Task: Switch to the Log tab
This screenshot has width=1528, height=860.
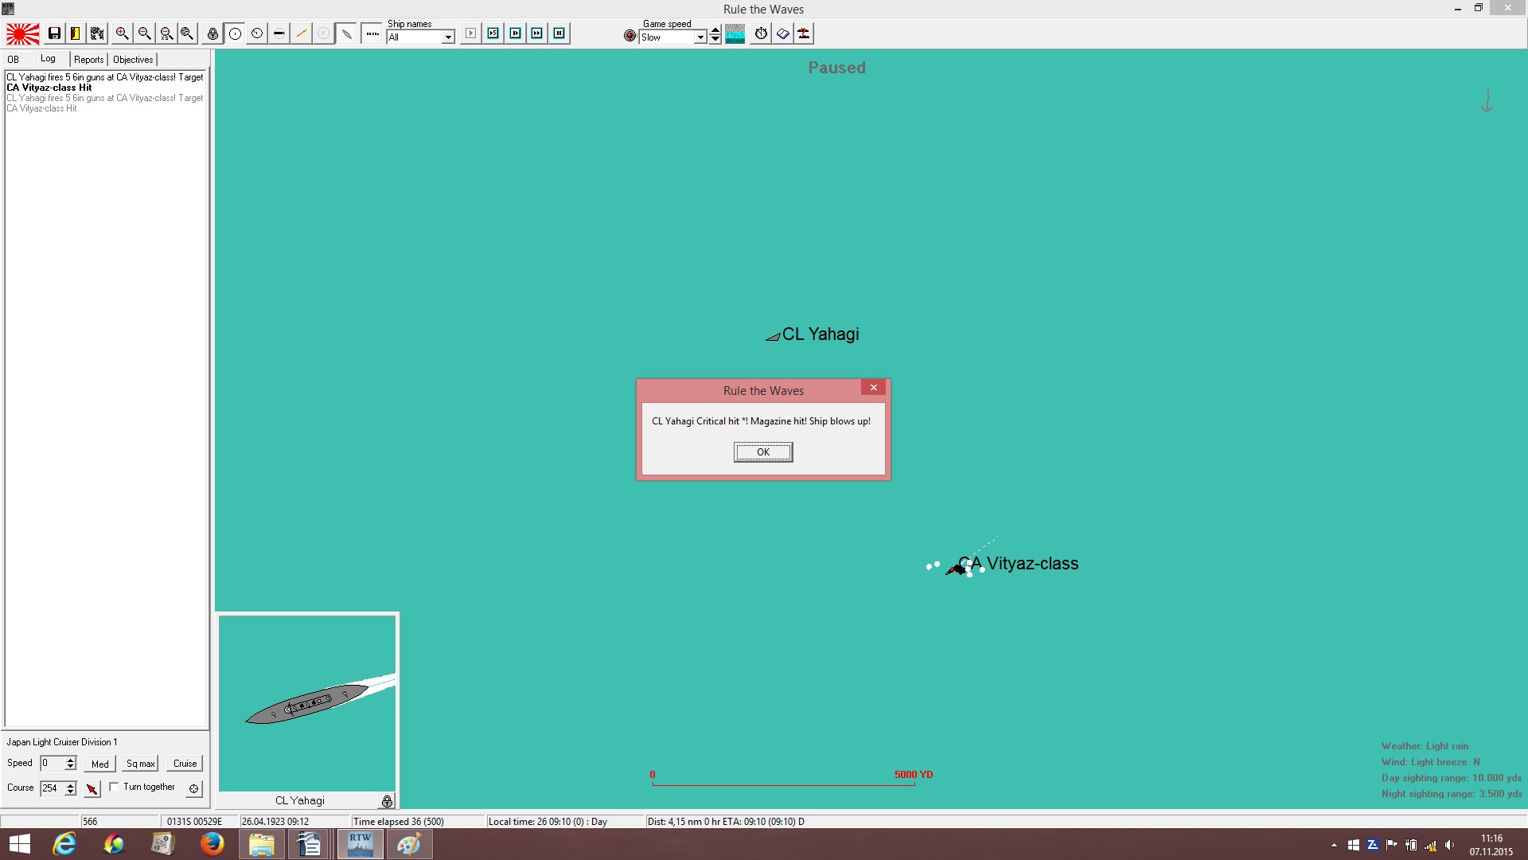Action: 48,59
